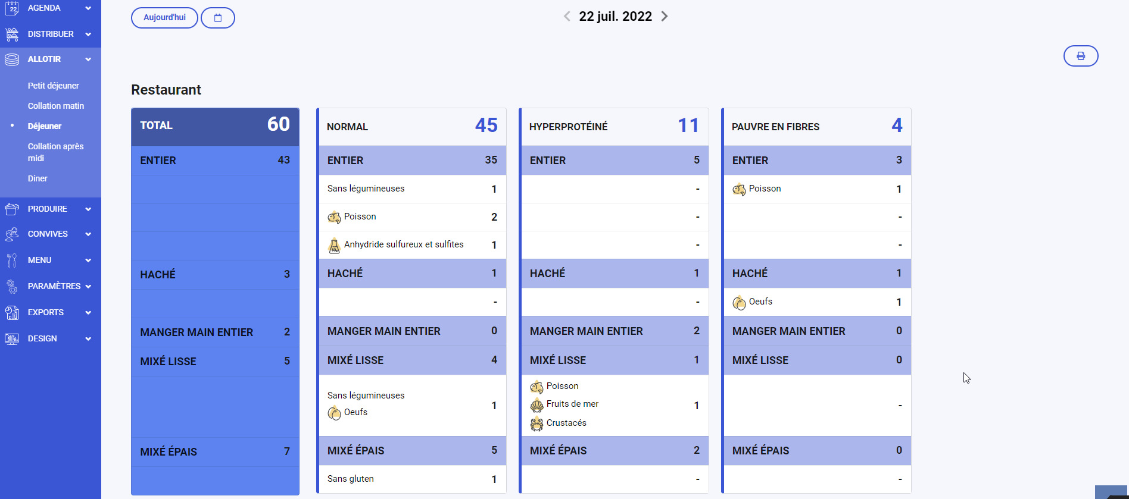This screenshot has height=499, width=1129.
Task: Select Collation après midi link
Action: pyautogui.click(x=55, y=152)
